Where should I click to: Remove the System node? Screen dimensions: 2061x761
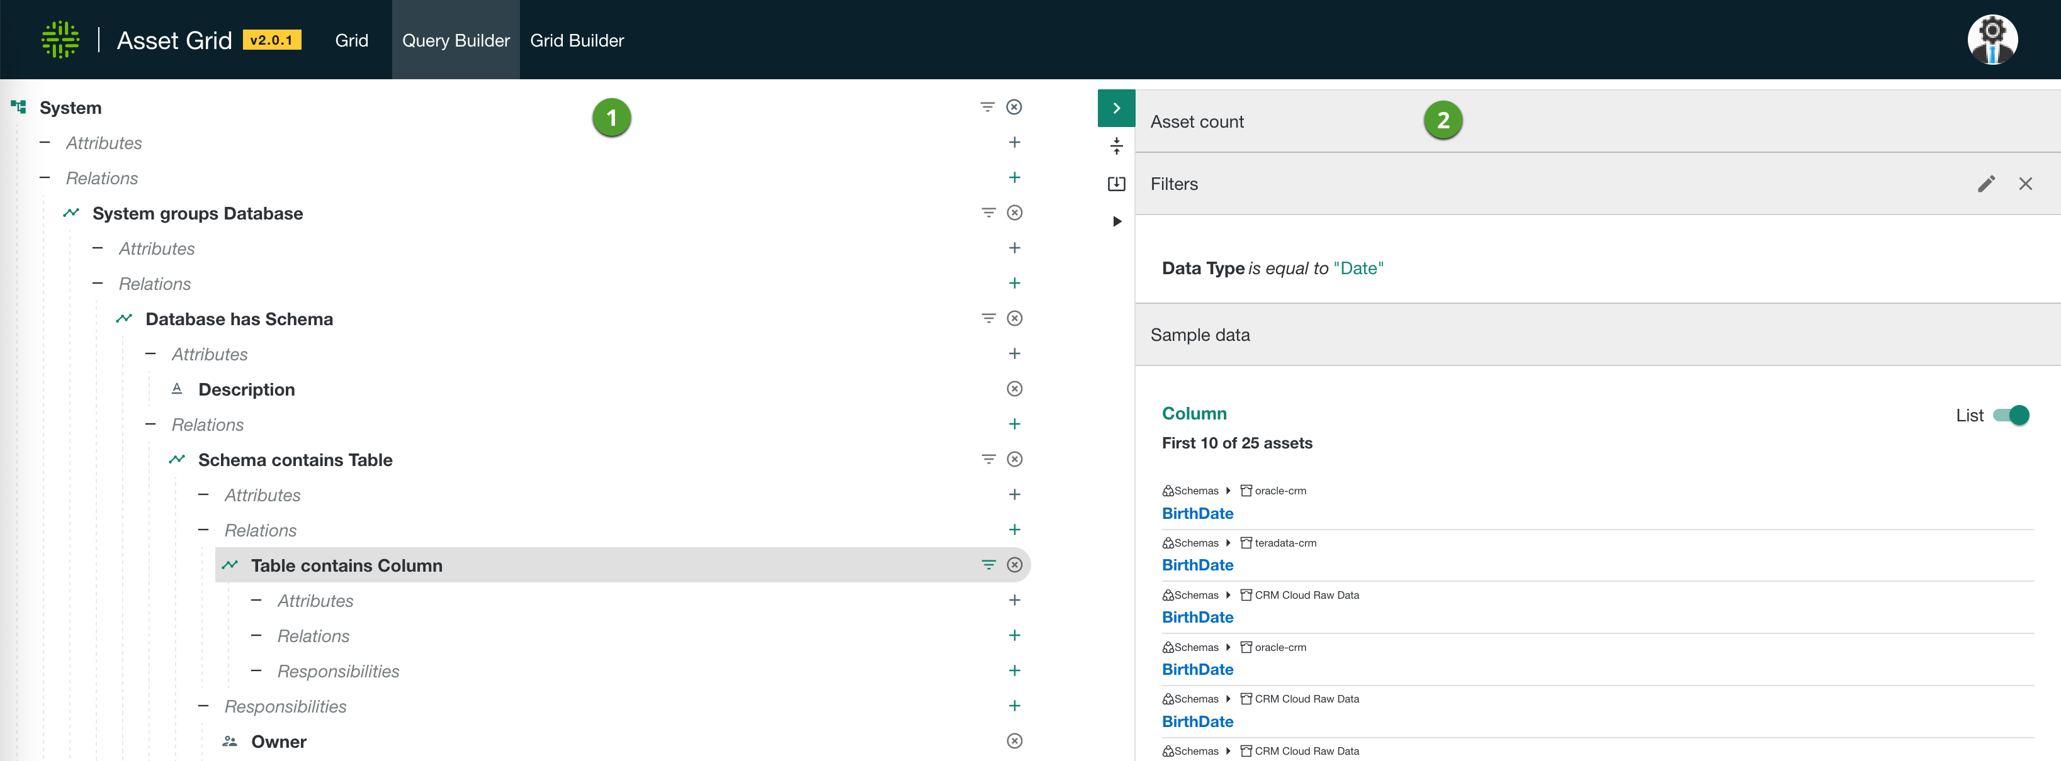(1014, 107)
